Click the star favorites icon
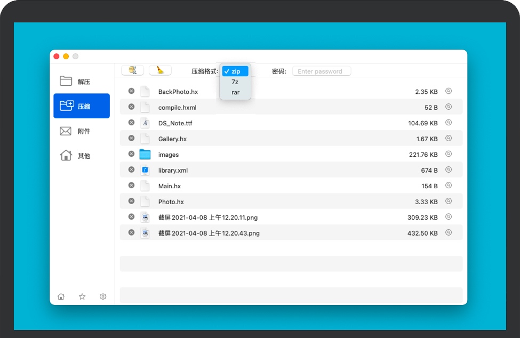 82,296
